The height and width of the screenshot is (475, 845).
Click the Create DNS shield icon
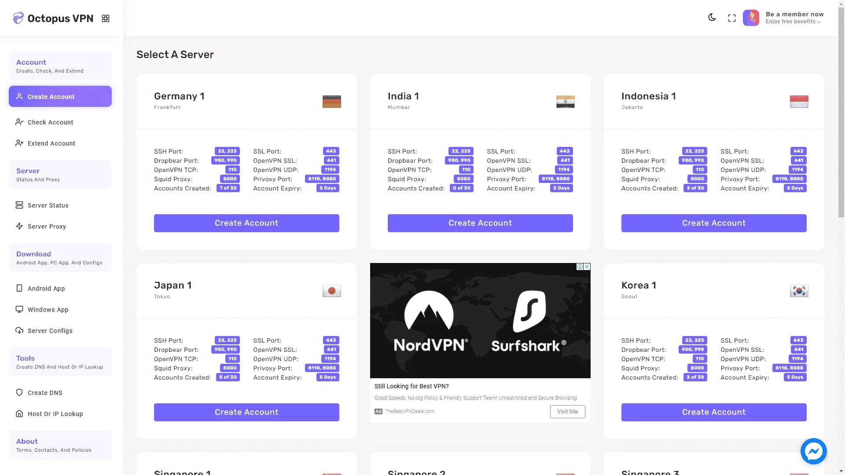tap(19, 392)
